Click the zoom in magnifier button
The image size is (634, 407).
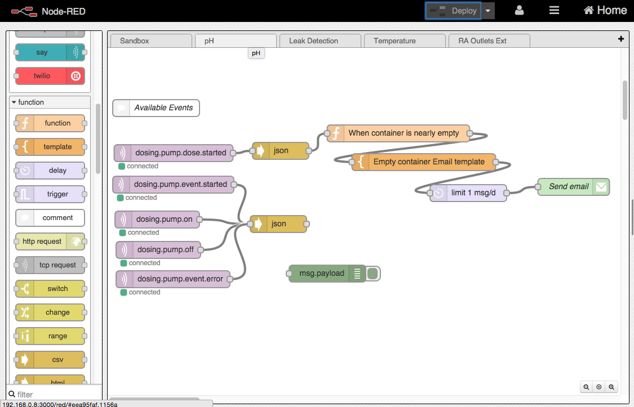(x=611, y=387)
